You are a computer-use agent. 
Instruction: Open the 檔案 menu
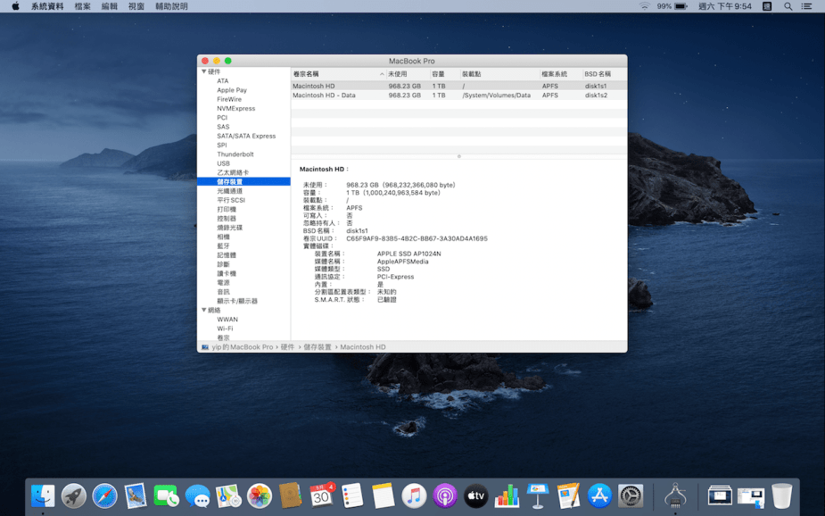tap(82, 6)
